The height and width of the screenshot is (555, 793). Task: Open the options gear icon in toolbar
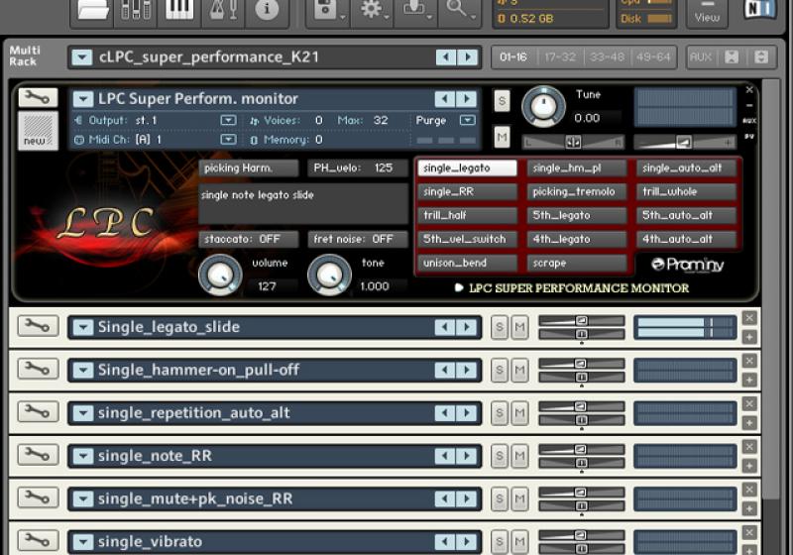point(372,10)
